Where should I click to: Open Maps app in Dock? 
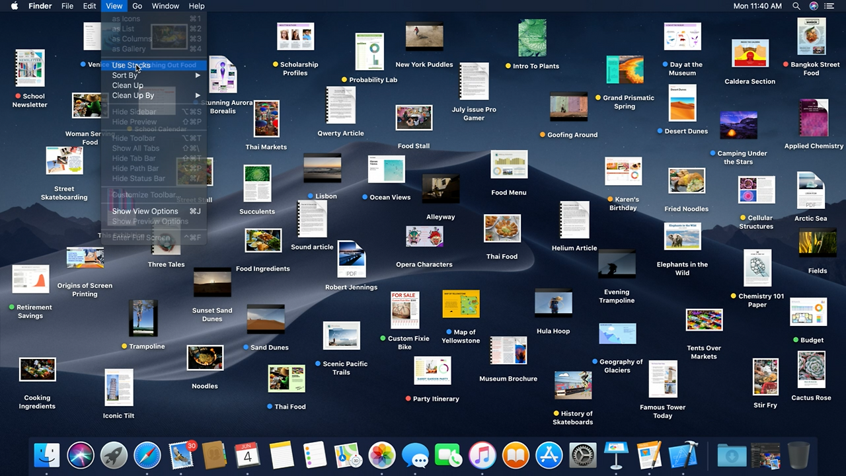(x=348, y=456)
